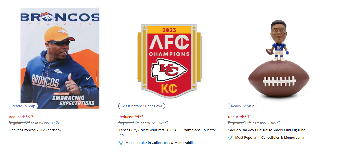Click the Ready To Ship badge on the figurine listing

click(x=242, y=106)
